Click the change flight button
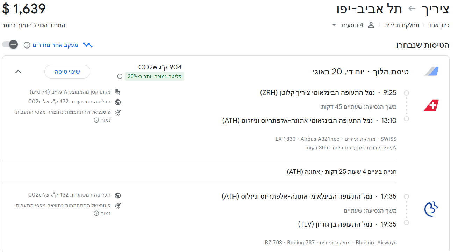 click(x=67, y=72)
